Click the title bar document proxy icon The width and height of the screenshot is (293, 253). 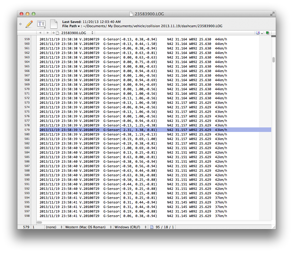pos(131,14)
